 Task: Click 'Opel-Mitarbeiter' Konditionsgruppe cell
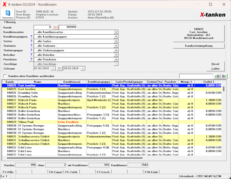click(x=99, y=100)
